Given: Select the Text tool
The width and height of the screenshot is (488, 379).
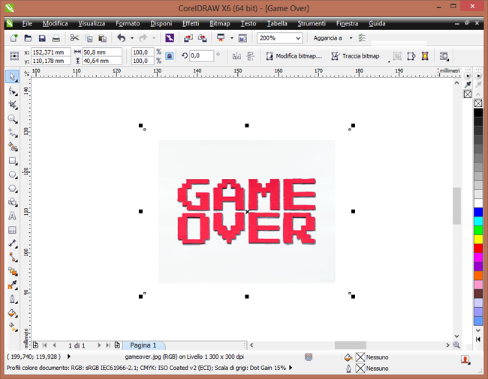Looking at the screenshot, I should 13,216.
